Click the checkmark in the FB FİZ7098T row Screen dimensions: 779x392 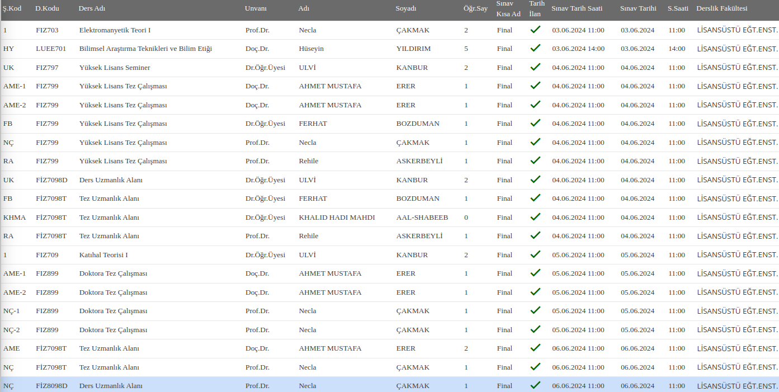click(535, 198)
